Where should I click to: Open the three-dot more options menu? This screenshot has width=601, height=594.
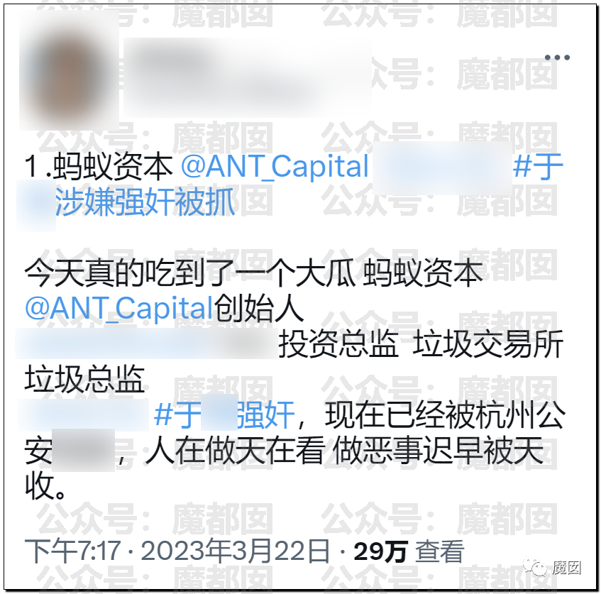click(x=557, y=57)
